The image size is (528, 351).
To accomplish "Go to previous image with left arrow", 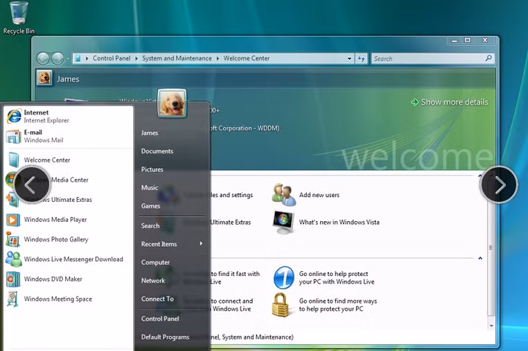I will [32, 185].
